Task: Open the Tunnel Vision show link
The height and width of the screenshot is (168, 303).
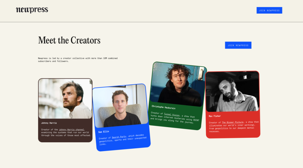Action: tap(172, 115)
